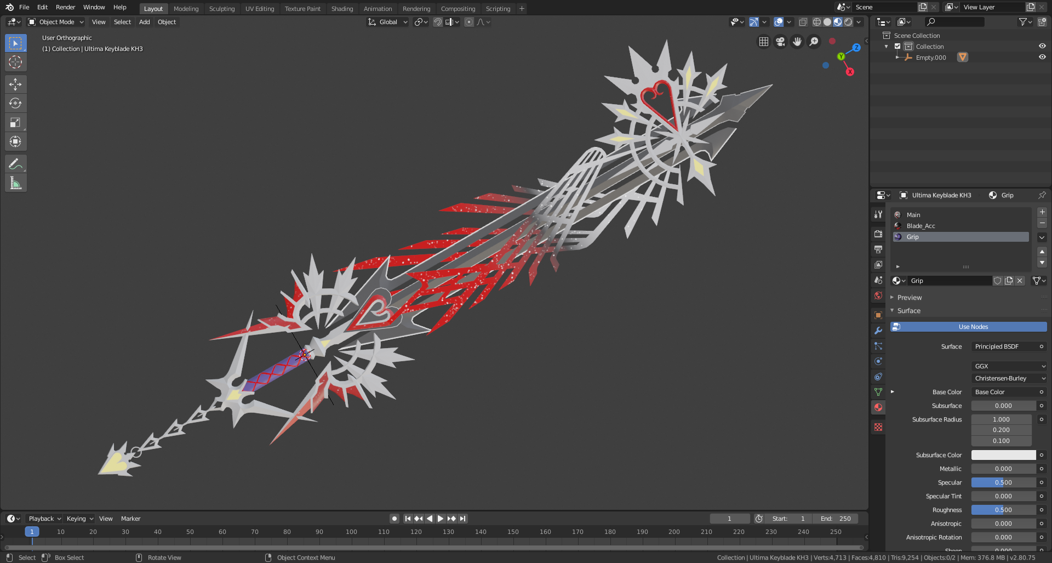Toggle auto keying record button
The image size is (1052, 563).
pos(394,519)
